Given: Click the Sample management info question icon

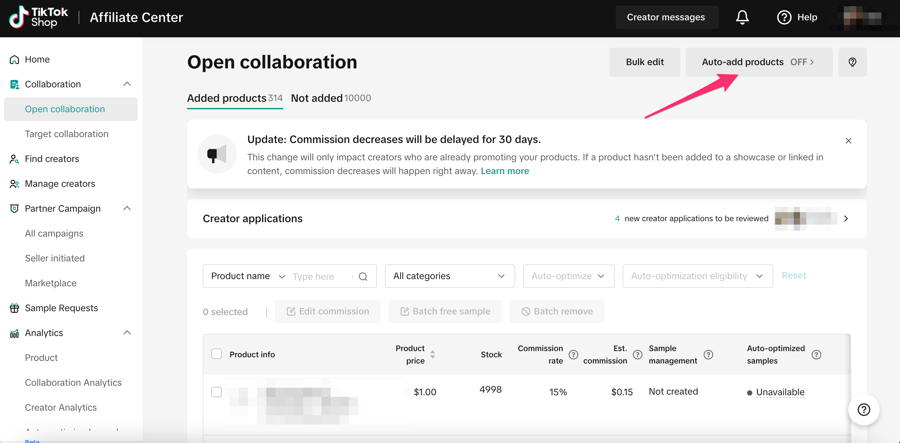Looking at the screenshot, I should 708,354.
